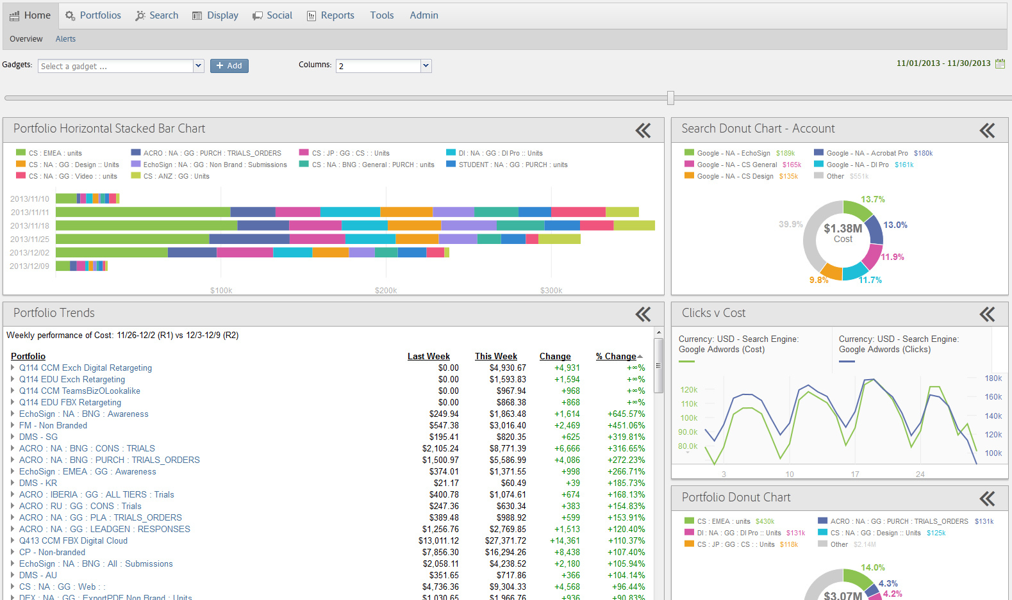Screen dimensions: 1012x600
Task: Click the Add gadget button
Action: pos(229,66)
